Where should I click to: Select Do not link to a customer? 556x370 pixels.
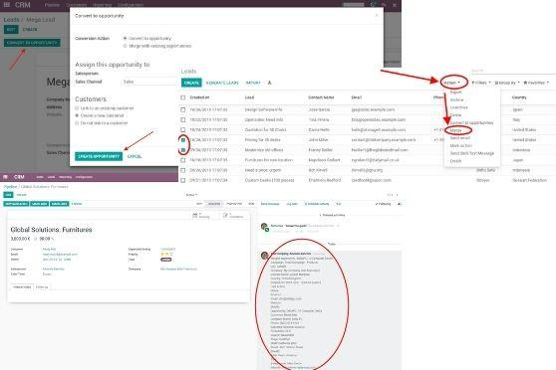(x=77, y=123)
